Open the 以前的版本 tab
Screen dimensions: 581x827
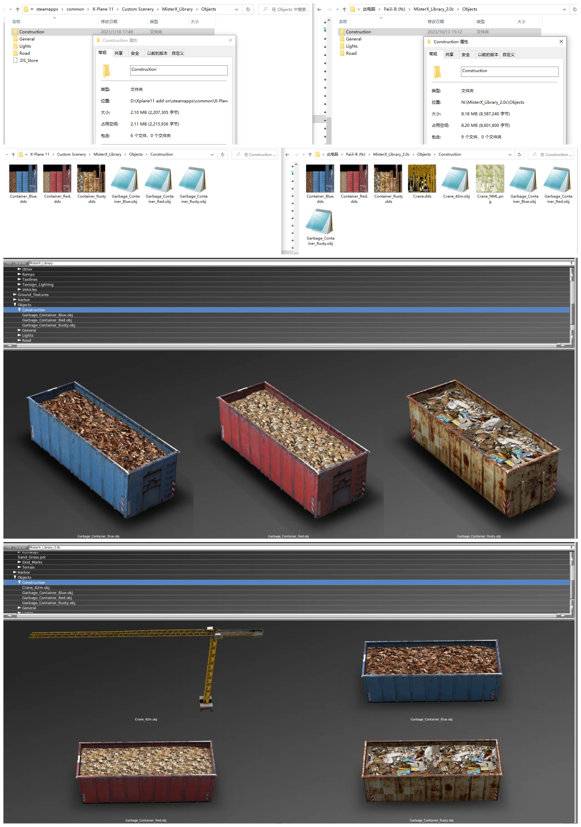coord(157,53)
